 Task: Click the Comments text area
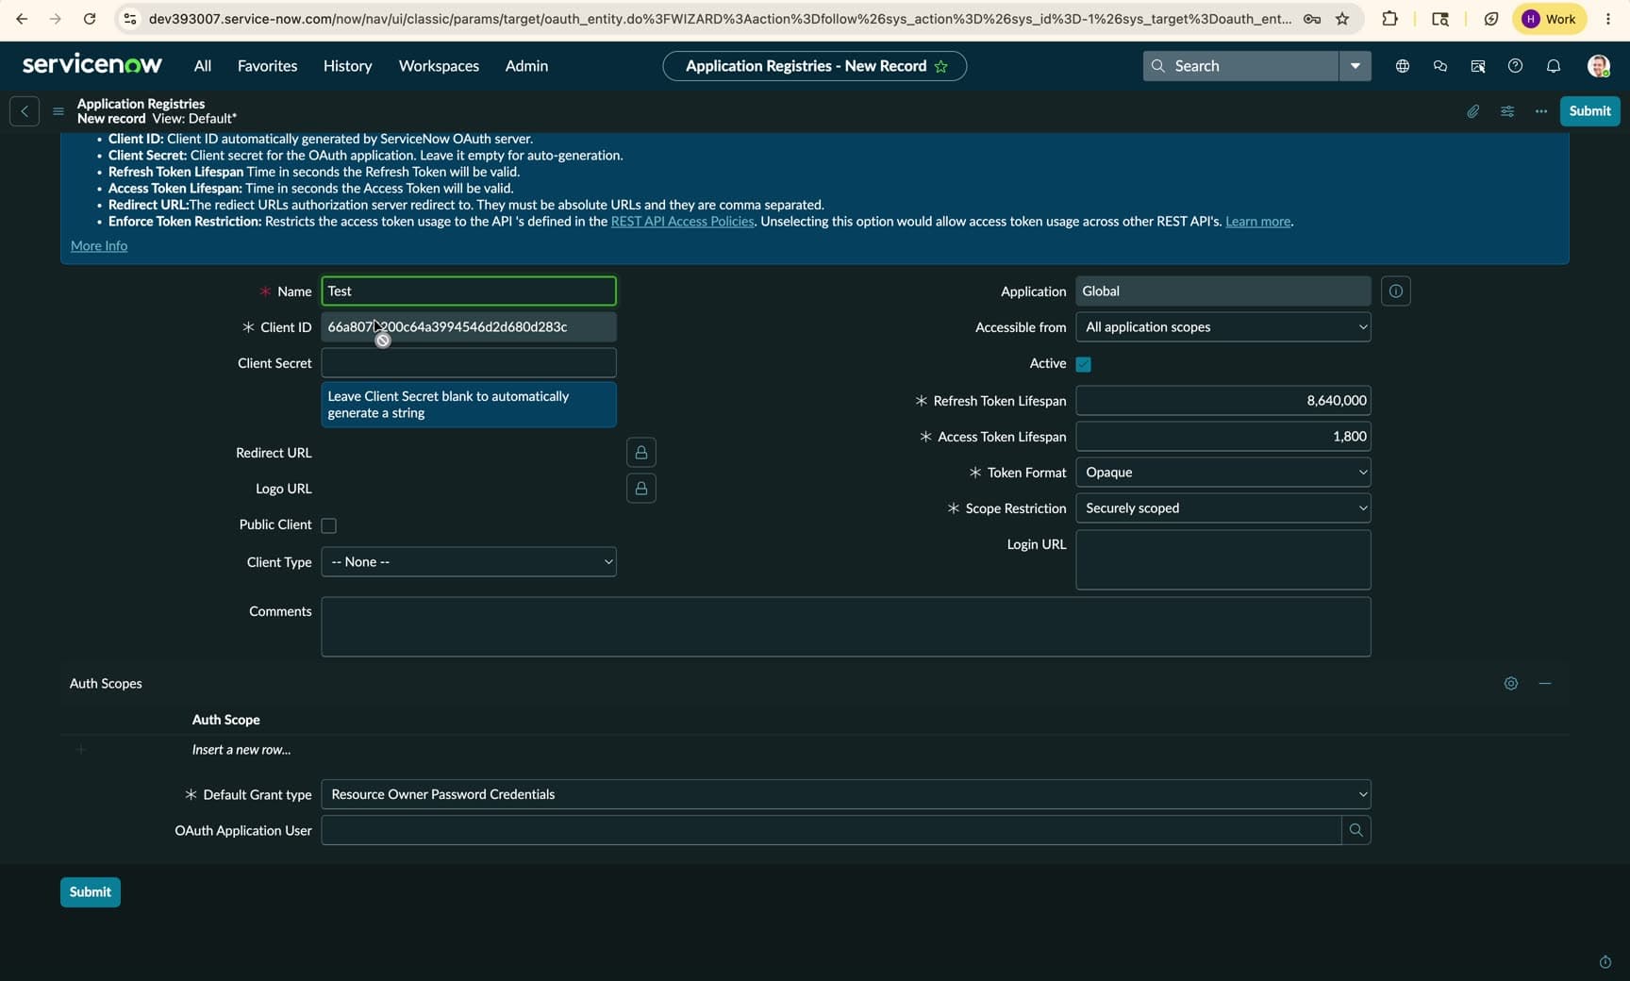(845, 626)
